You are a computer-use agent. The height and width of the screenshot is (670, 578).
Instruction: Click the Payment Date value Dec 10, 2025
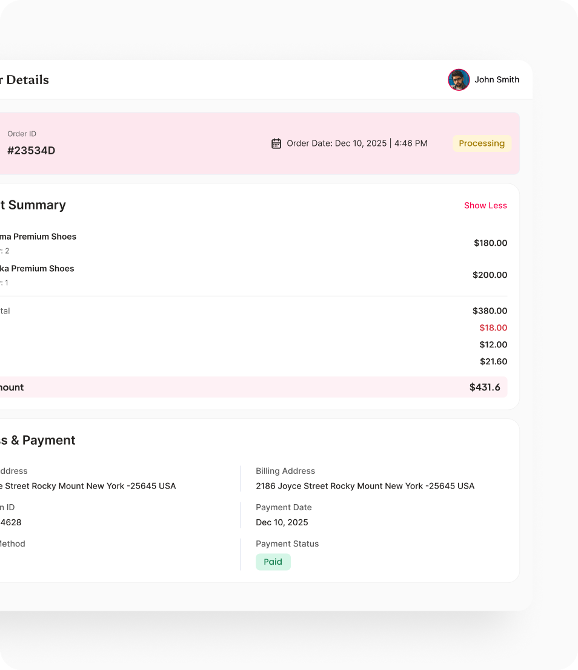tap(282, 522)
